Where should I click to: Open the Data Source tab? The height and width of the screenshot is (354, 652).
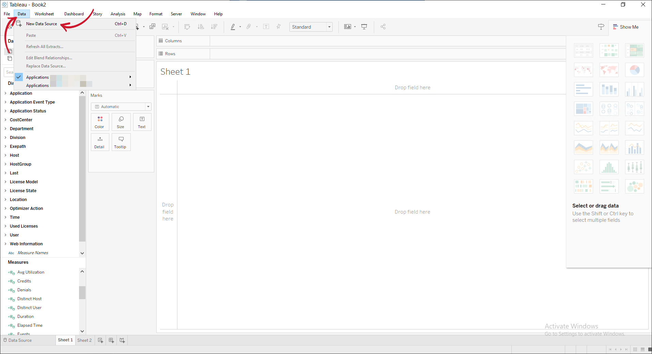18,340
